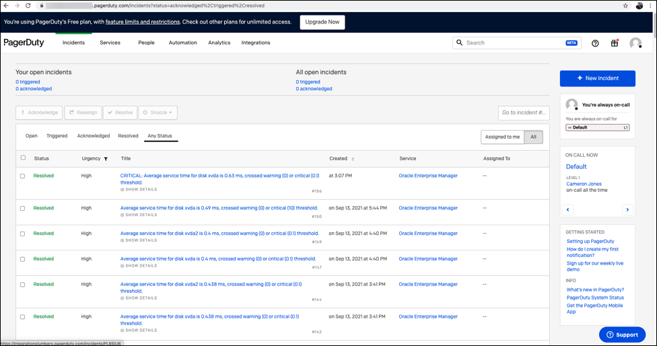Expand Show Details for incident #149
Screen dimensions: 657x346
point(139,240)
